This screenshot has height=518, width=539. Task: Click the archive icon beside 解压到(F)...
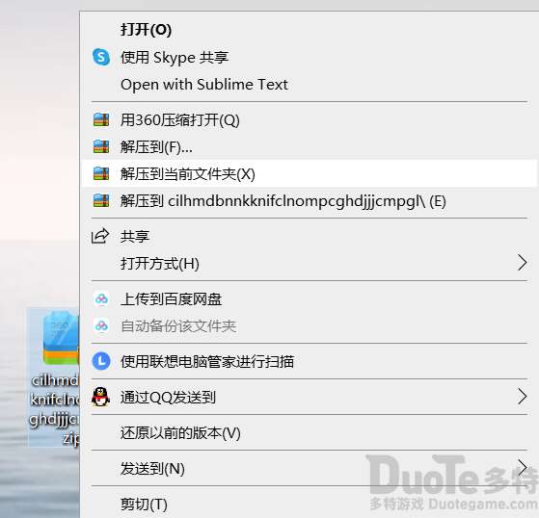[101, 146]
